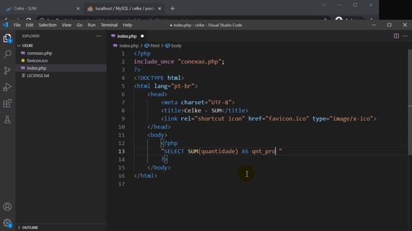Viewport: 412px width, 231px height.
Task: Click the conexao.php file icon in Explorer
Action: (23, 53)
